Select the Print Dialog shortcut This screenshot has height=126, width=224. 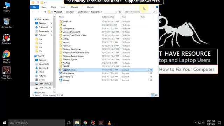[68, 77]
